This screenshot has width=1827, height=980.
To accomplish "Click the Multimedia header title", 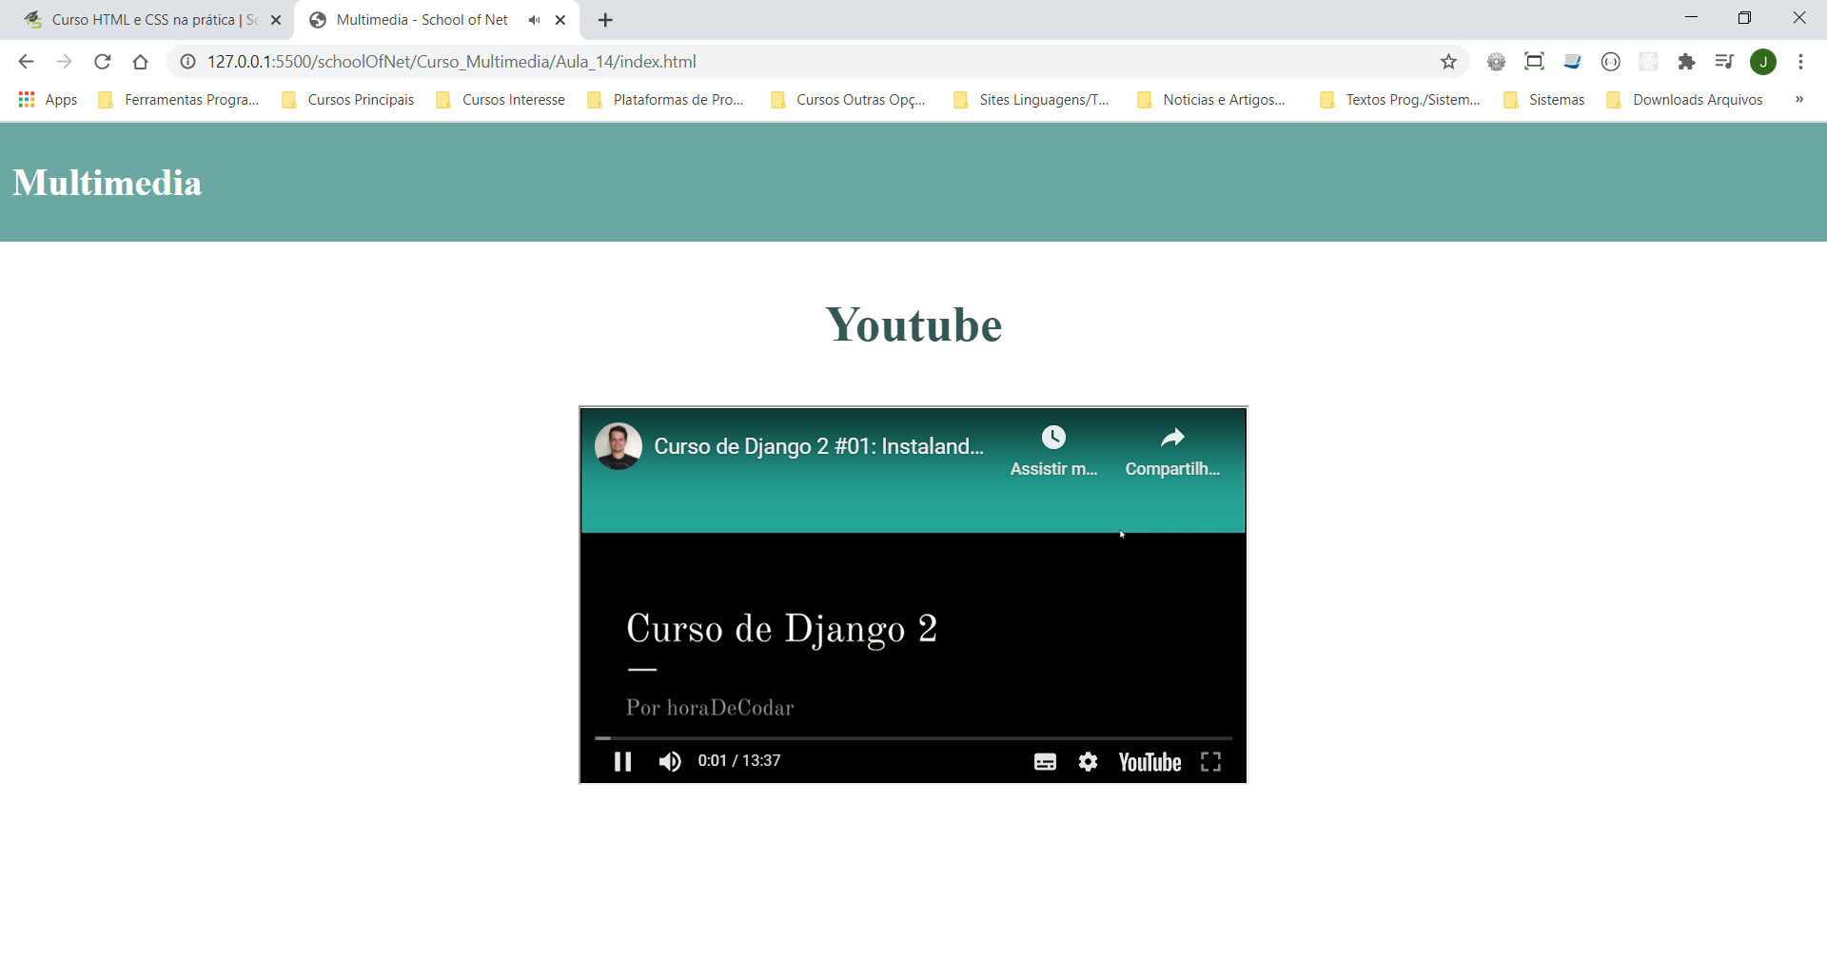I will [107, 183].
